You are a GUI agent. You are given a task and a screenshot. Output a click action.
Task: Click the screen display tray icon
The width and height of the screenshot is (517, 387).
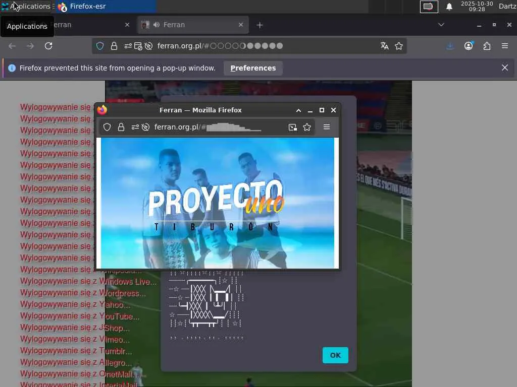point(429,6)
